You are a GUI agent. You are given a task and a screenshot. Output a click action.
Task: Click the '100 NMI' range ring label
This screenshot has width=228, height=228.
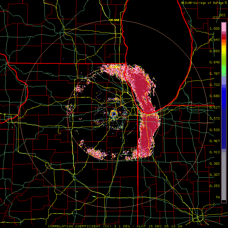coord(114,20)
